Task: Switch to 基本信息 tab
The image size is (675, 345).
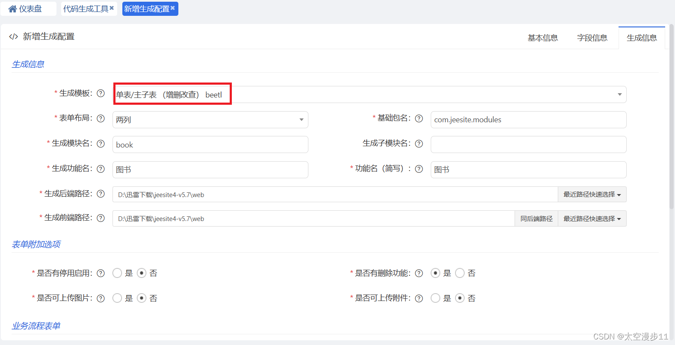Action: [543, 38]
